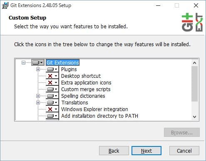Open the Plugins feature install-state dropdown
This screenshot has height=161, width=206.
click(x=52, y=69)
